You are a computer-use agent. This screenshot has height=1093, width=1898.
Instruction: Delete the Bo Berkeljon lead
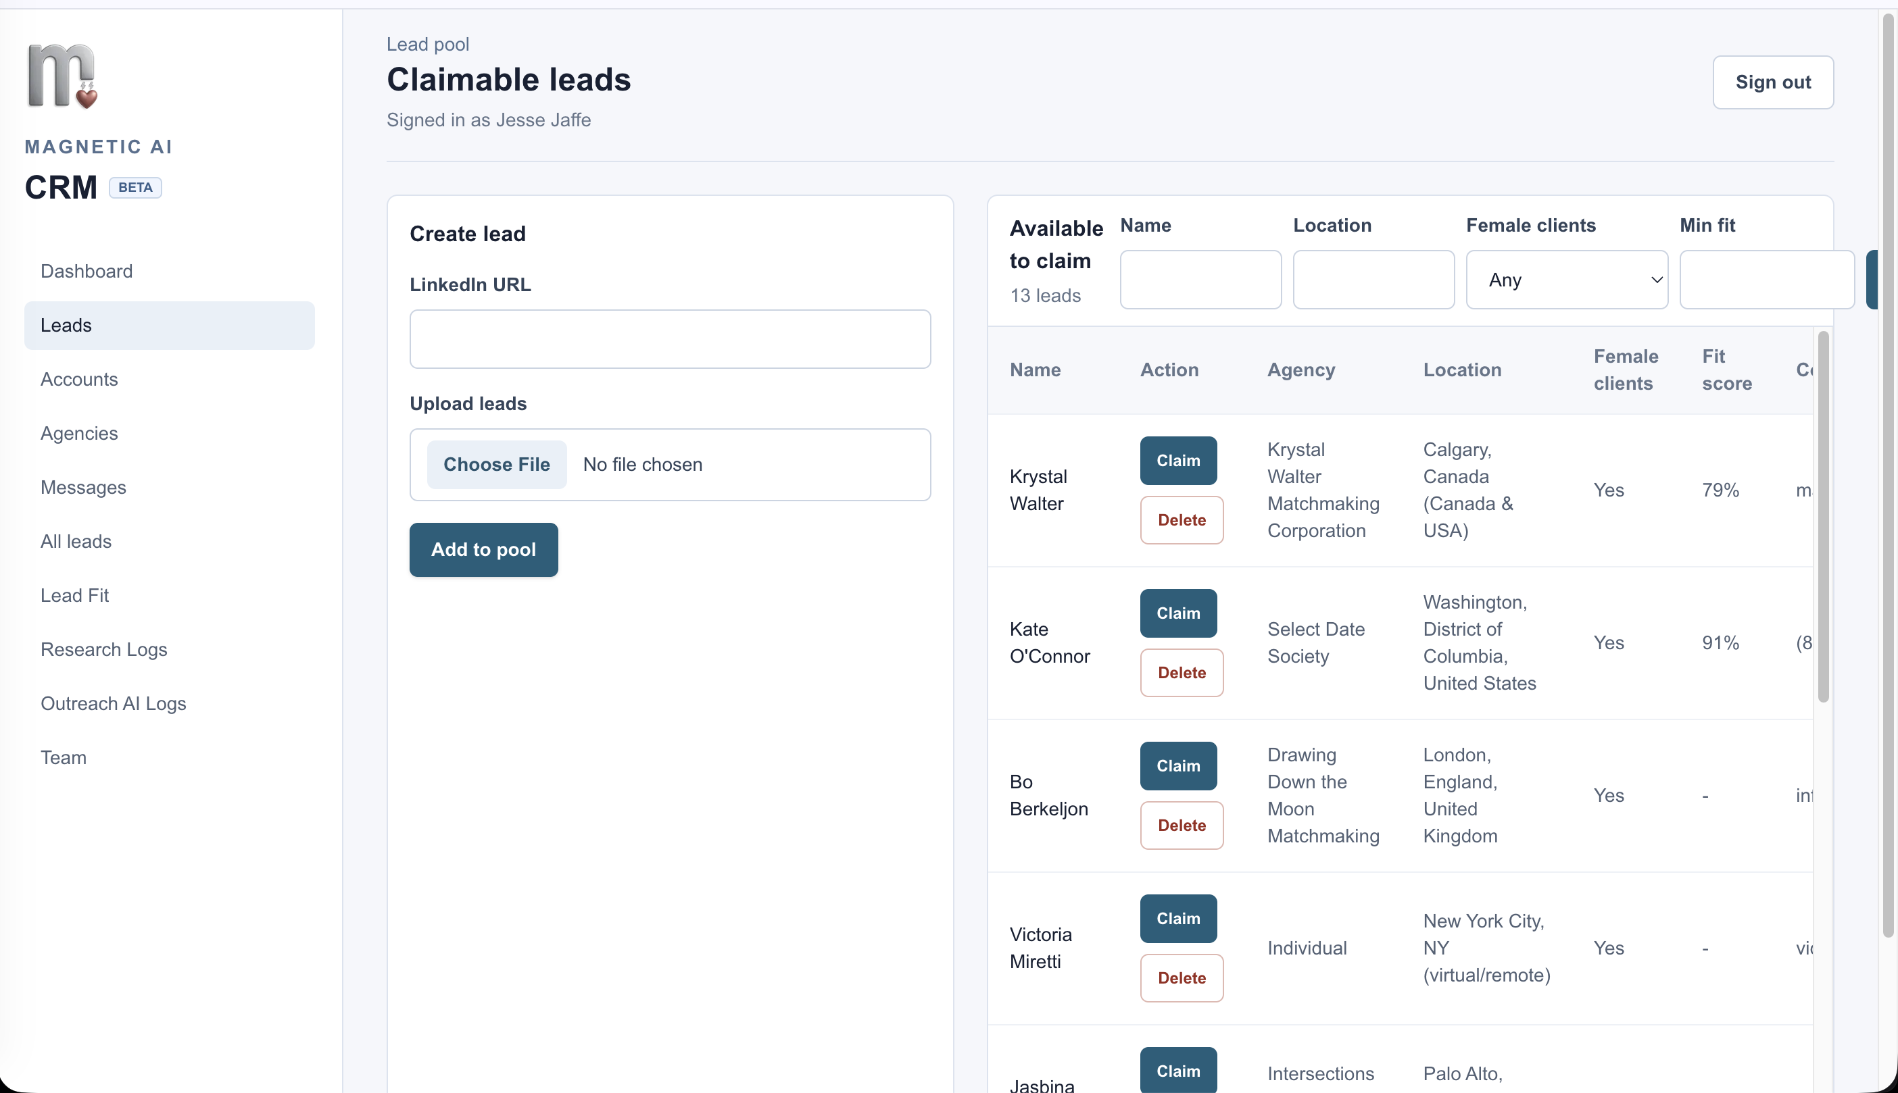(1182, 825)
